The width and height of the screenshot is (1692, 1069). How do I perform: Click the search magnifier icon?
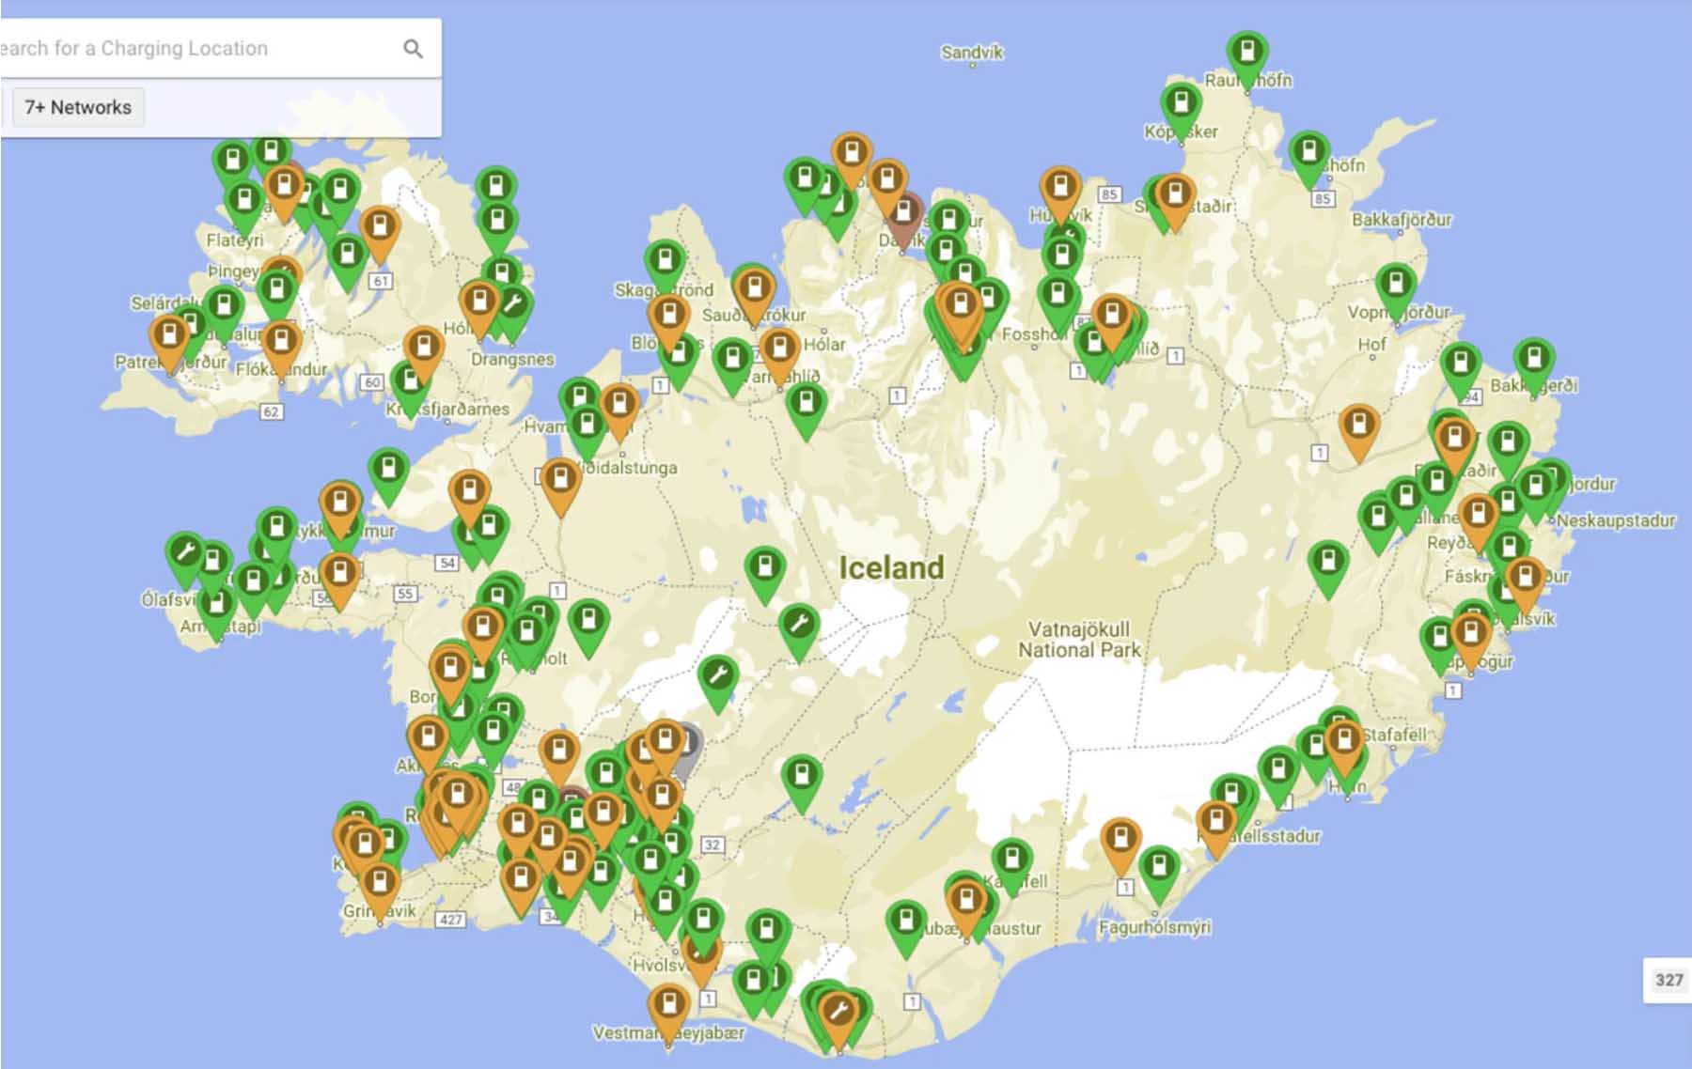pyautogui.click(x=414, y=49)
